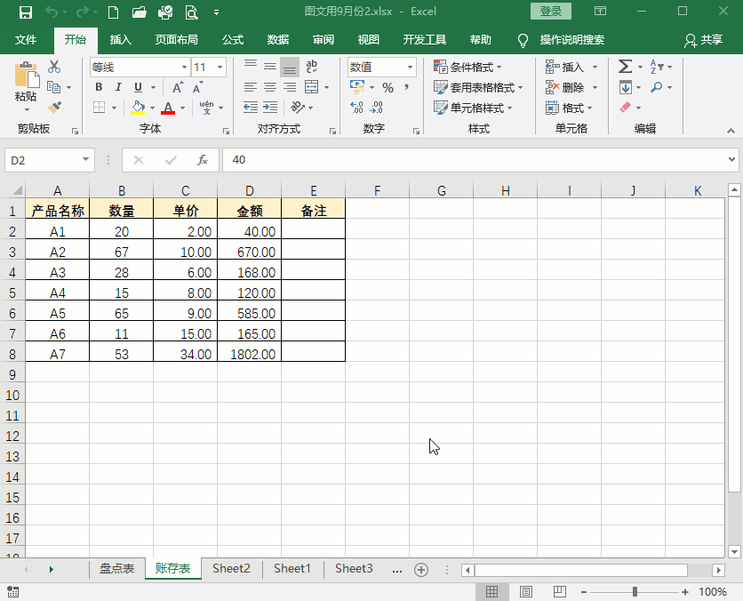Click the Save icon in quick access toolbar
This screenshot has width=743, height=601.
coord(25,12)
